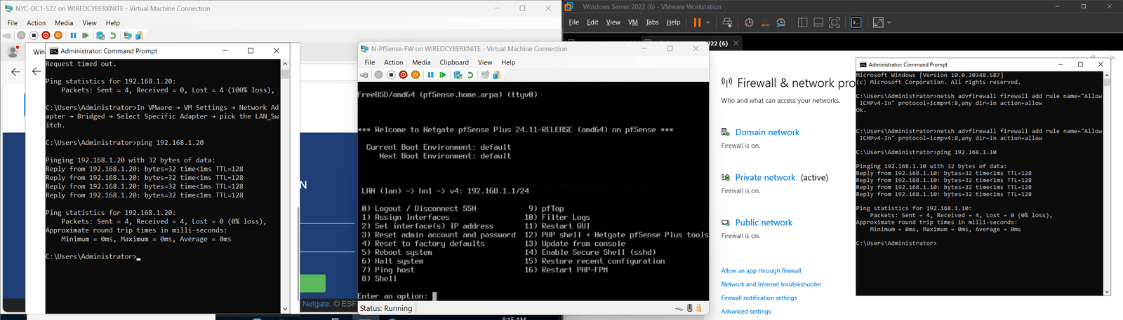Click user avatar icon in NYC-DC1-S22 guest
The height and width of the screenshot is (320, 1123).
(x=13, y=52)
